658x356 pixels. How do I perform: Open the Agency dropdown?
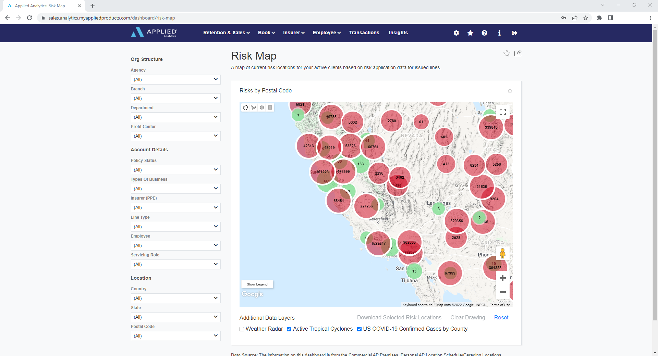(x=175, y=79)
